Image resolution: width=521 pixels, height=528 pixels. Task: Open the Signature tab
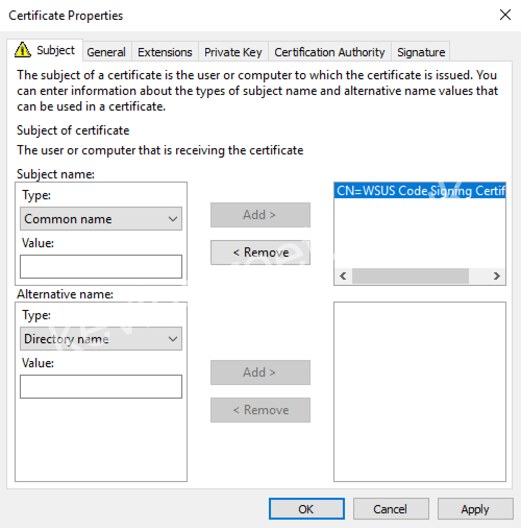click(420, 52)
